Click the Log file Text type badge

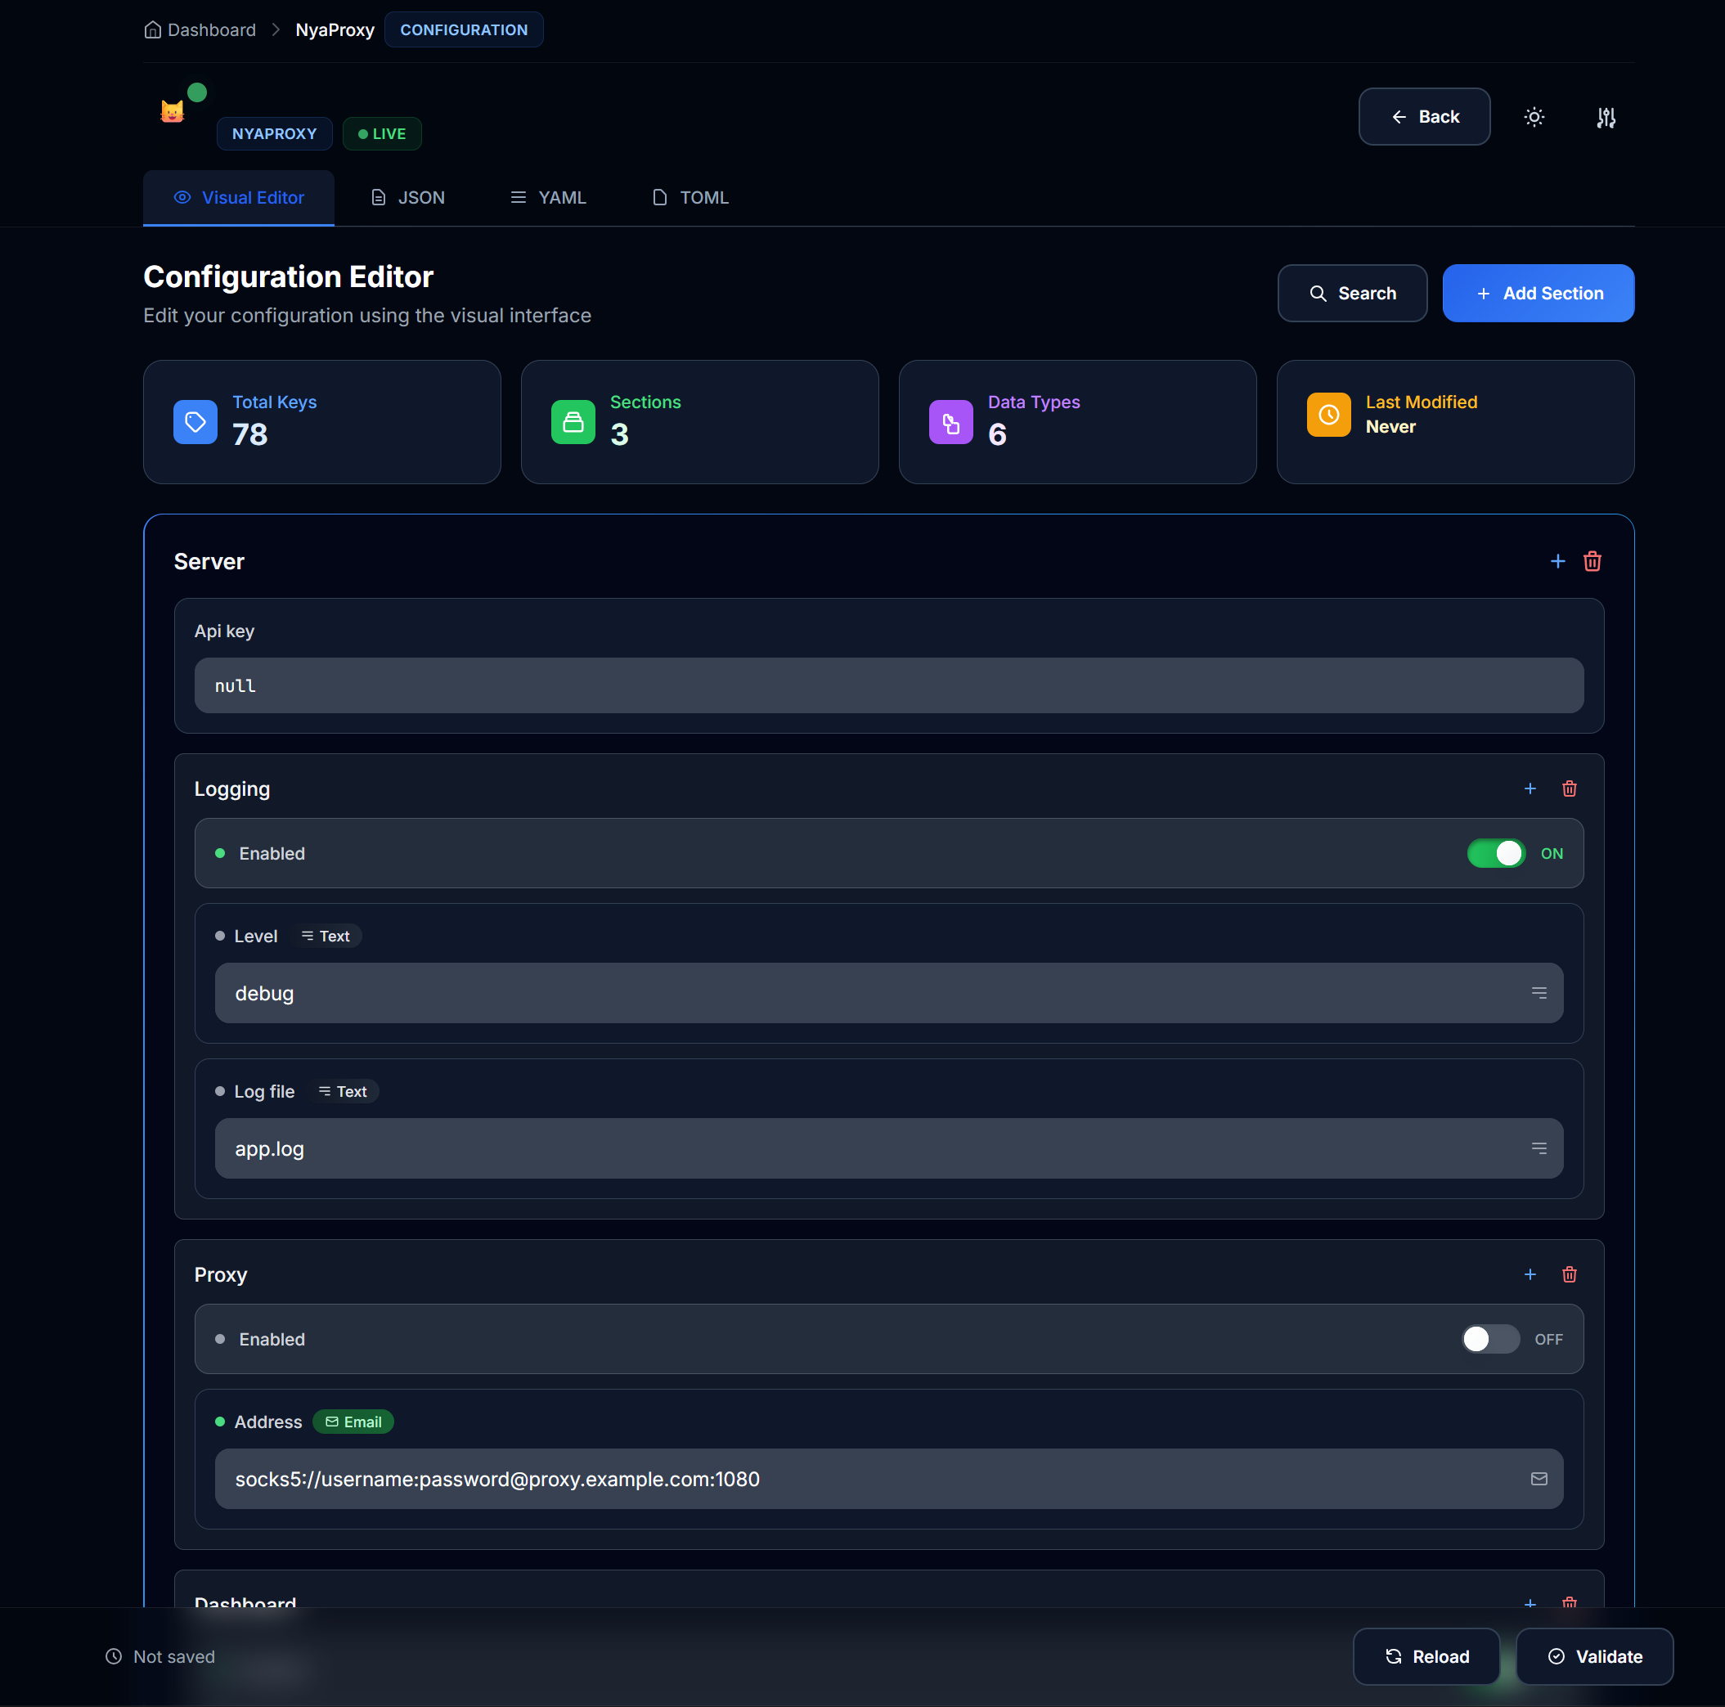(343, 1091)
